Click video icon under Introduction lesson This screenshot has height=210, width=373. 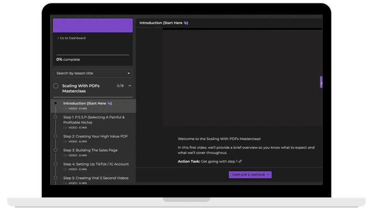pos(65,109)
